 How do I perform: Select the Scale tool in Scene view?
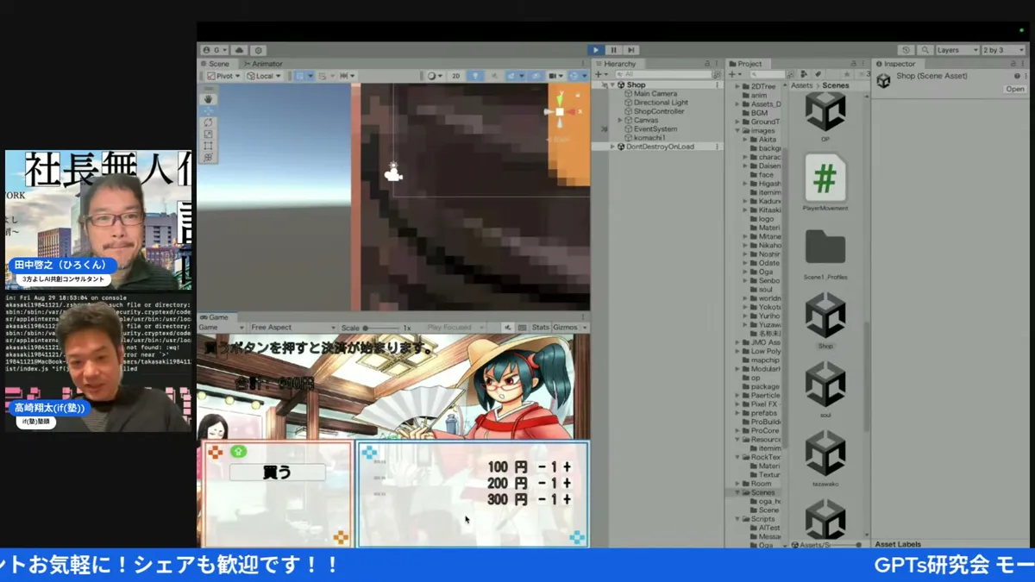209,135
